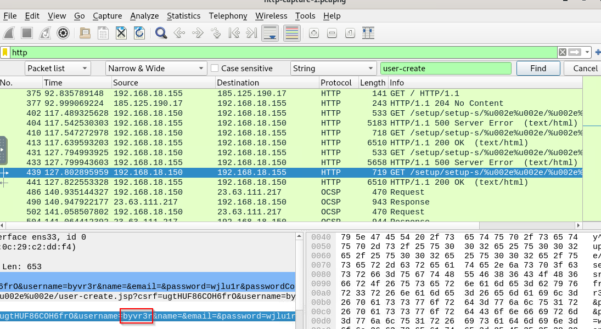Toggle packet colorization rules
This screenshot has width=601, height=329.
(x=292, y=33)
